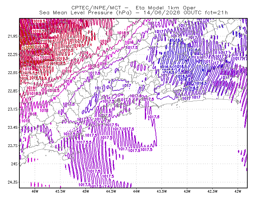Click the 44W longitude axis label

point(136,191)
